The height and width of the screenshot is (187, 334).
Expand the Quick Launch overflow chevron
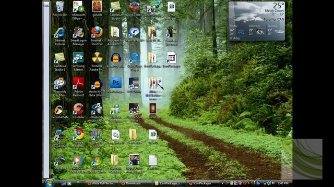[78, 182]
